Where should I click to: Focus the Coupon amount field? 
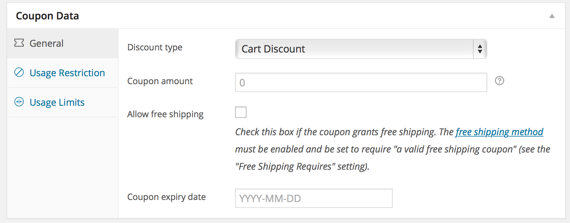(361, 82)
